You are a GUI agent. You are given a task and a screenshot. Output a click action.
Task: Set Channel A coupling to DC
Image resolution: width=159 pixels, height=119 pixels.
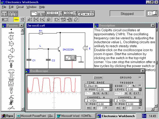tap(99, 108)
